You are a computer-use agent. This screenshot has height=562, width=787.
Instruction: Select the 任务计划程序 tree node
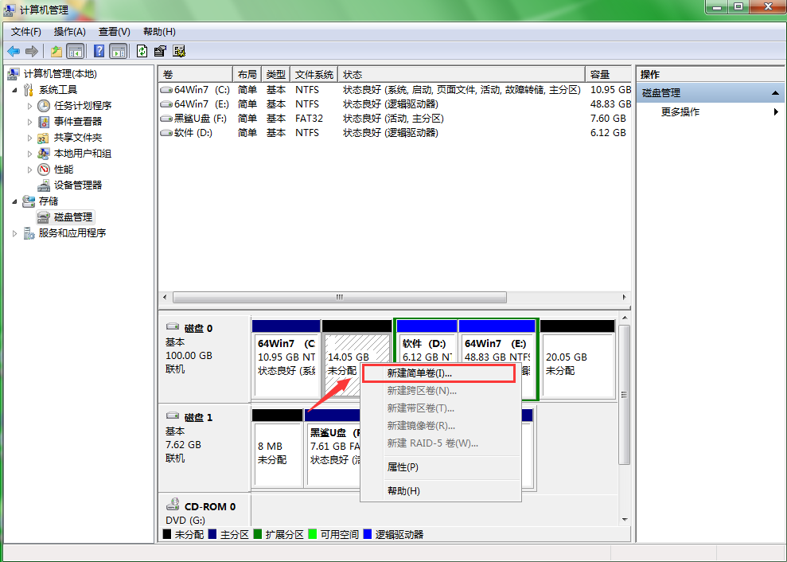pyautogui.click(x=82, y=105)
